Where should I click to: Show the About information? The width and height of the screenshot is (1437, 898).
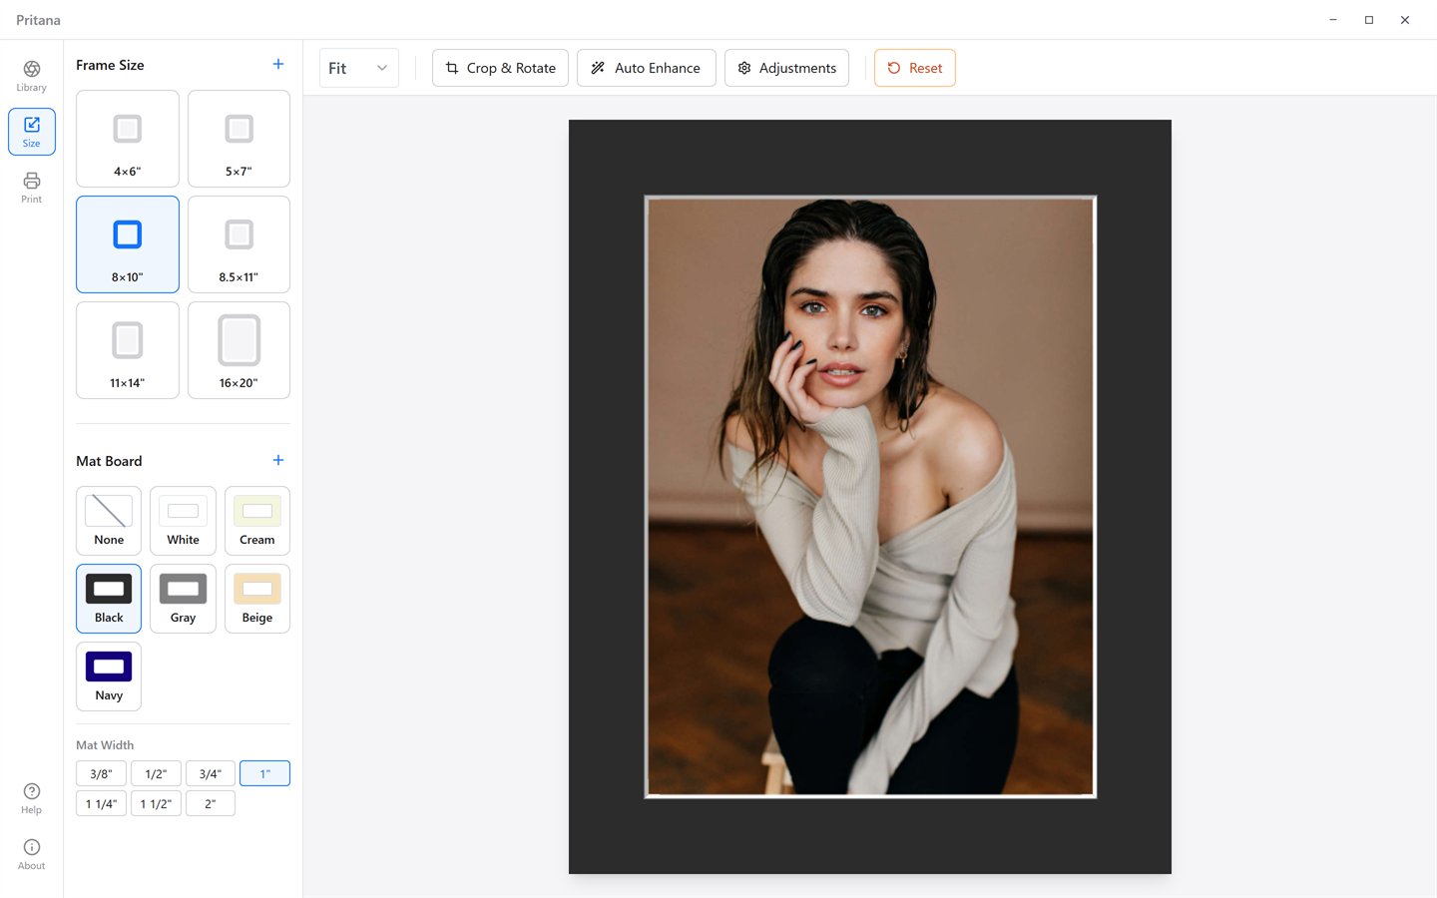tap(32, 854)
